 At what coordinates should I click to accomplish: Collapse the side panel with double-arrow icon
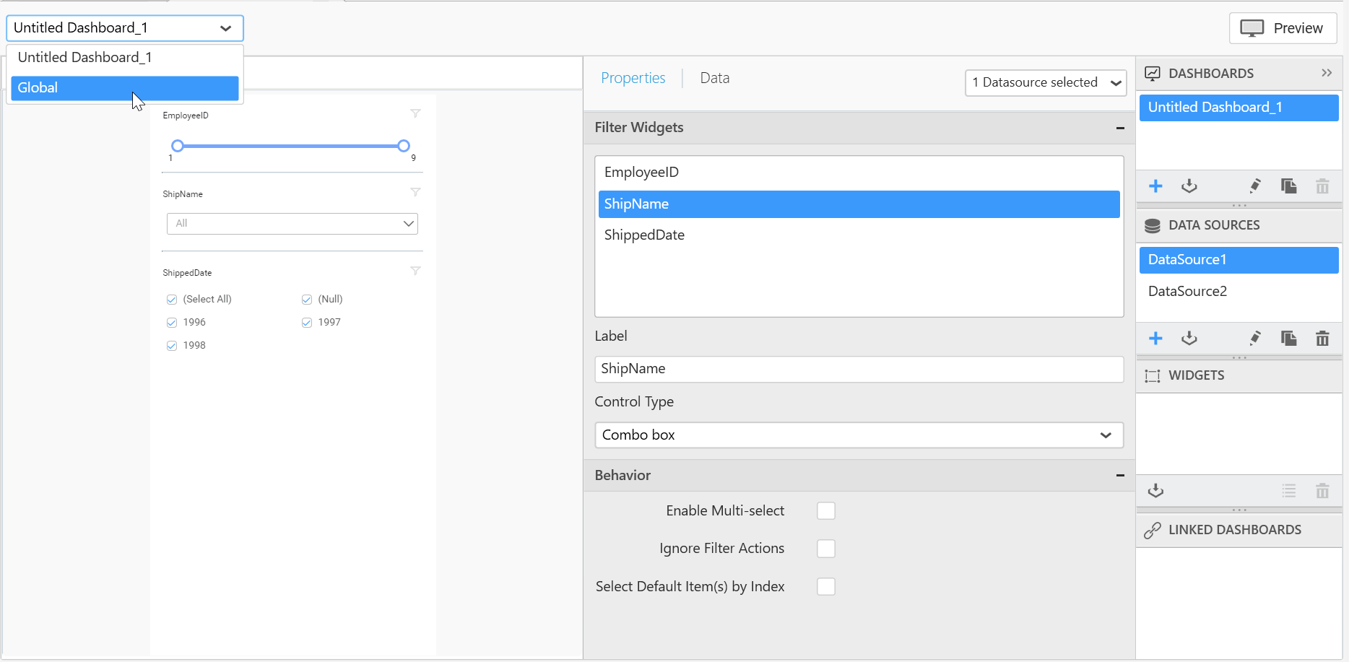click(1327, 73)
